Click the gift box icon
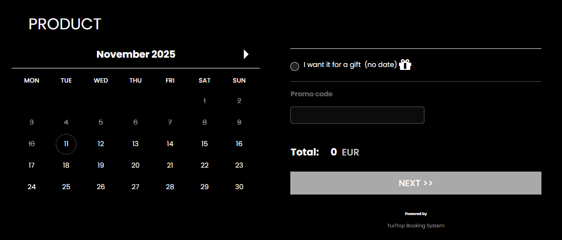 (405, 65)
